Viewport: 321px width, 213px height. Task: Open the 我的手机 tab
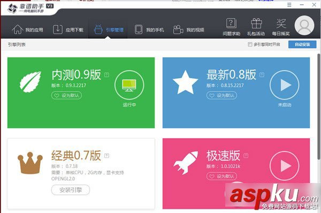click(x=149, y=29)
